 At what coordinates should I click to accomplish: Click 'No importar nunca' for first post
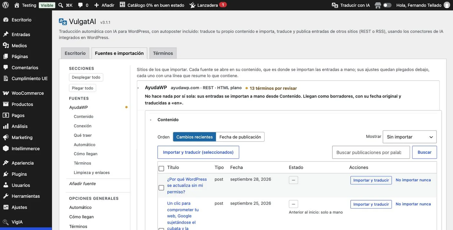click(413, 180)
